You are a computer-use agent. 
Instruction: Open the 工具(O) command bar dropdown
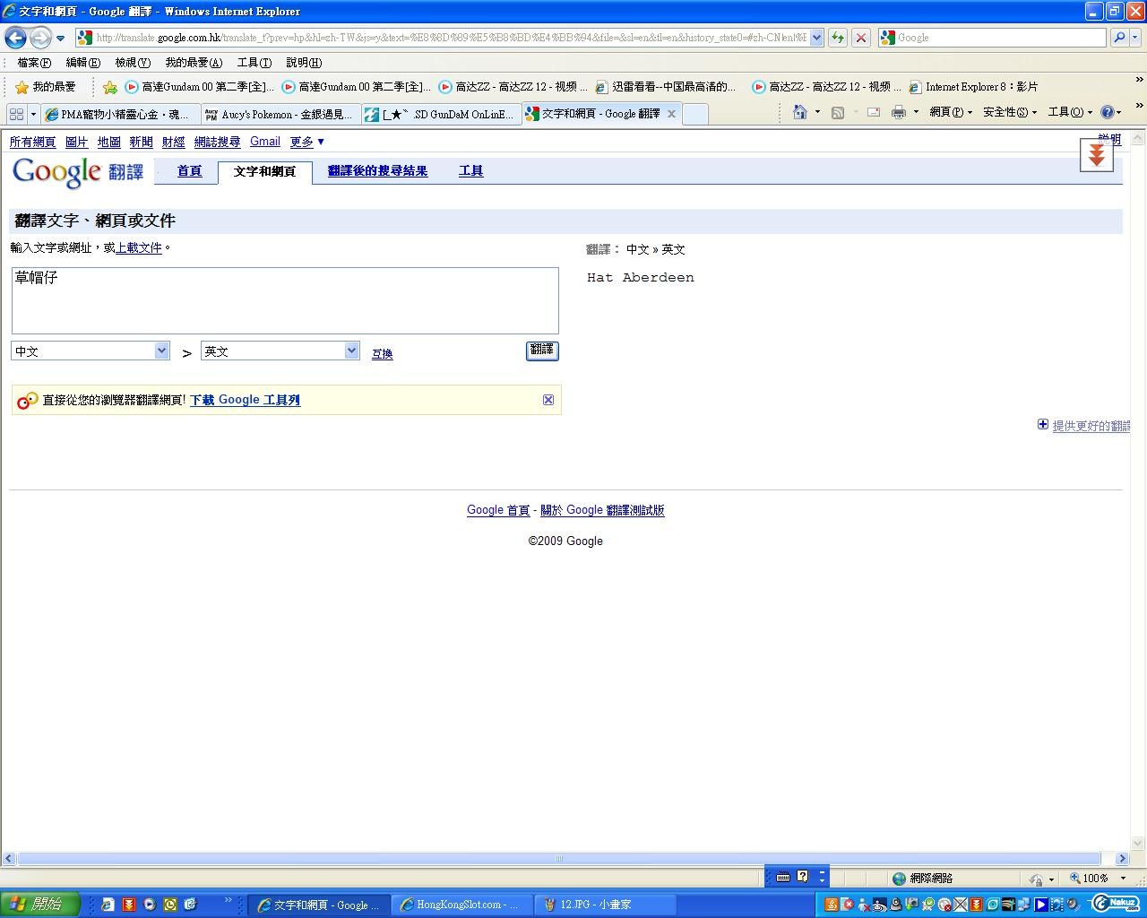pos(1070,112)
